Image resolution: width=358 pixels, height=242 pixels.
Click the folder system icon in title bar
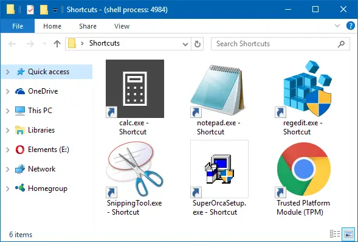pyautogui.click(x=10, y=9)
